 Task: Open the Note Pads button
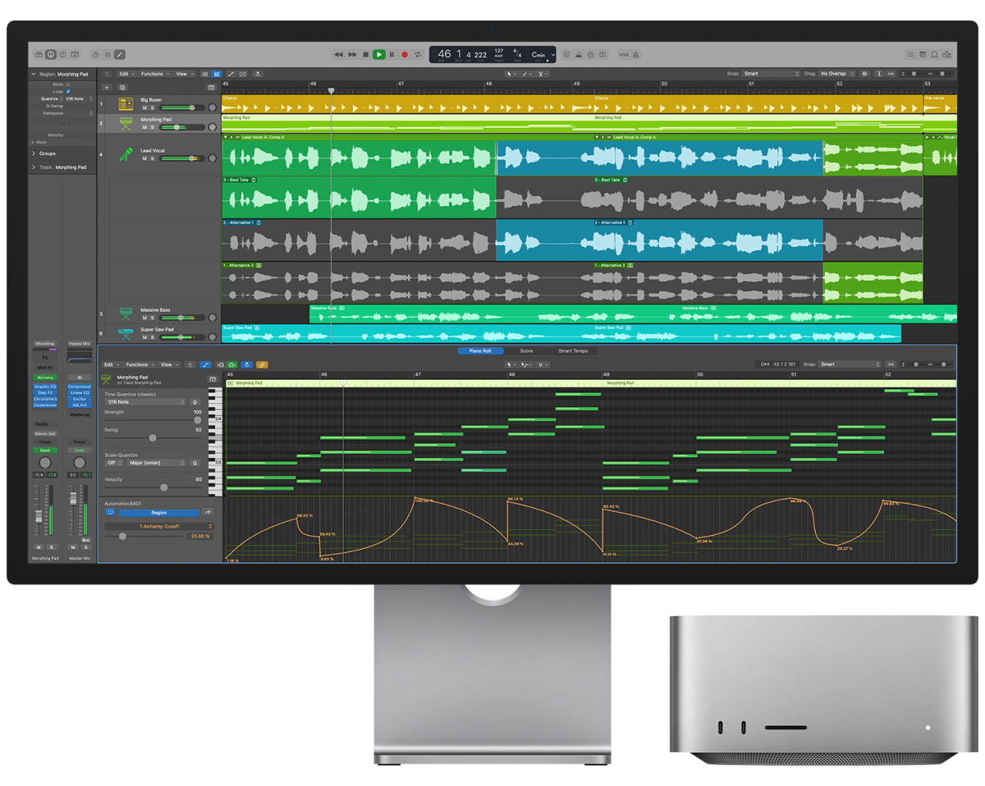922,54
